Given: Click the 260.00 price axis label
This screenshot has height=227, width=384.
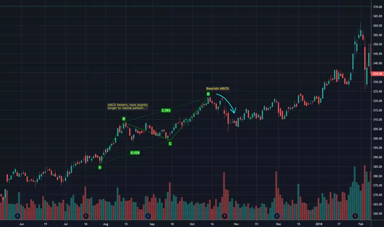Looking at the screenshot, I should (378, 213).
